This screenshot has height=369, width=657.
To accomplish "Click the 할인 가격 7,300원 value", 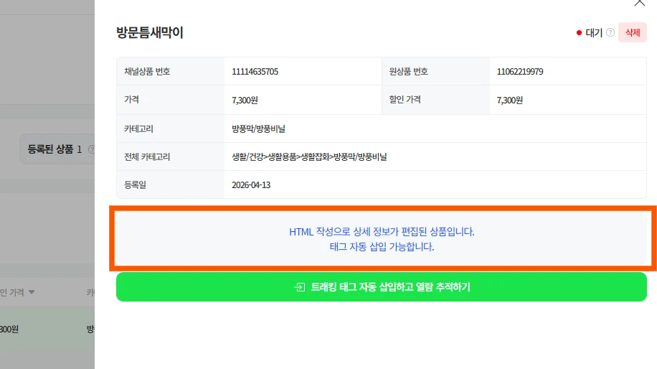I will click(509, 100).
